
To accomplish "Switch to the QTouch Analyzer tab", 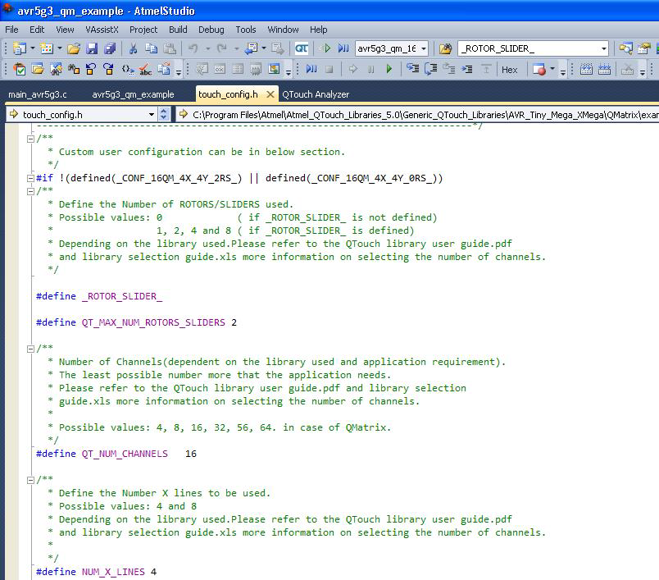I will pos(316,94).
